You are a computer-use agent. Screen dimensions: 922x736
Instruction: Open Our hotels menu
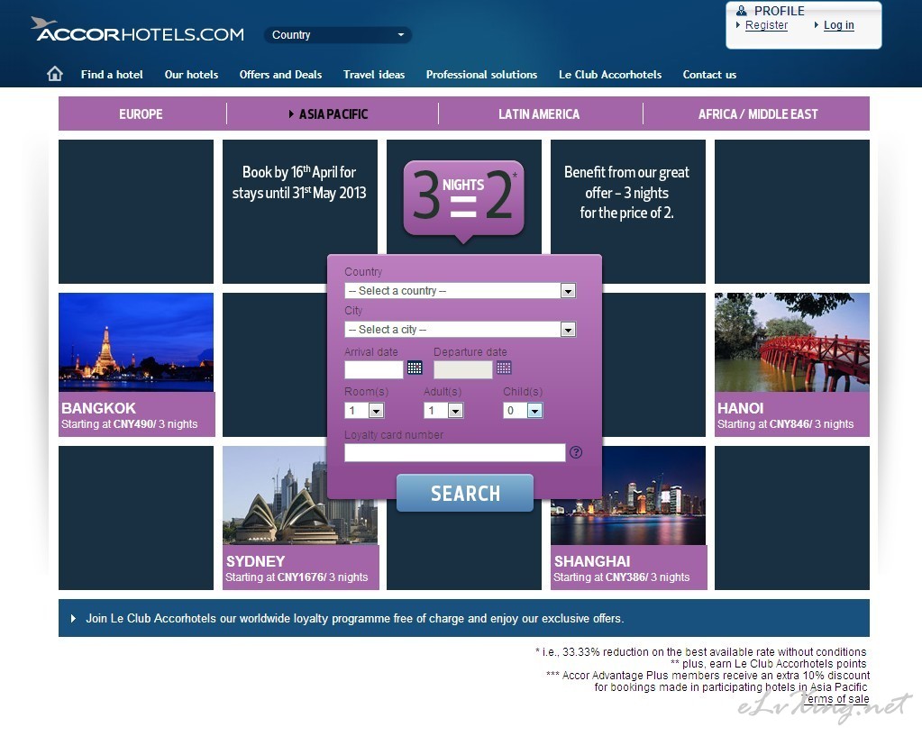pos(191,75)
